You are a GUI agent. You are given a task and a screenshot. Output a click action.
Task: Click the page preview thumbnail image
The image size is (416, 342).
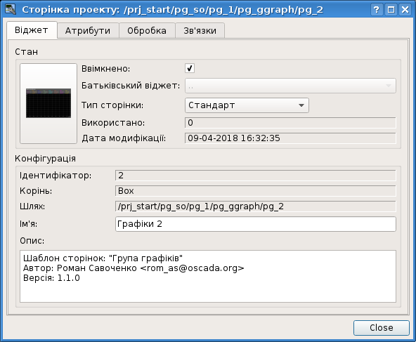click(x=48, y=103)
